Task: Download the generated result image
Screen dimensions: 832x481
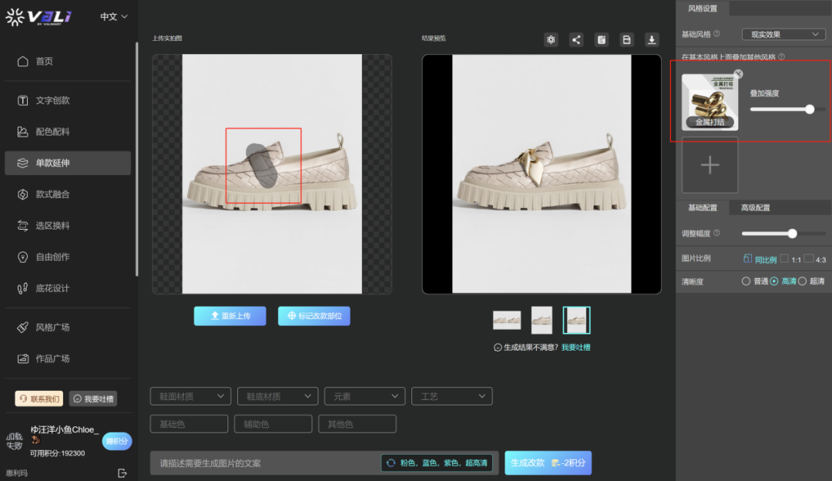Action: click(652, 40)
